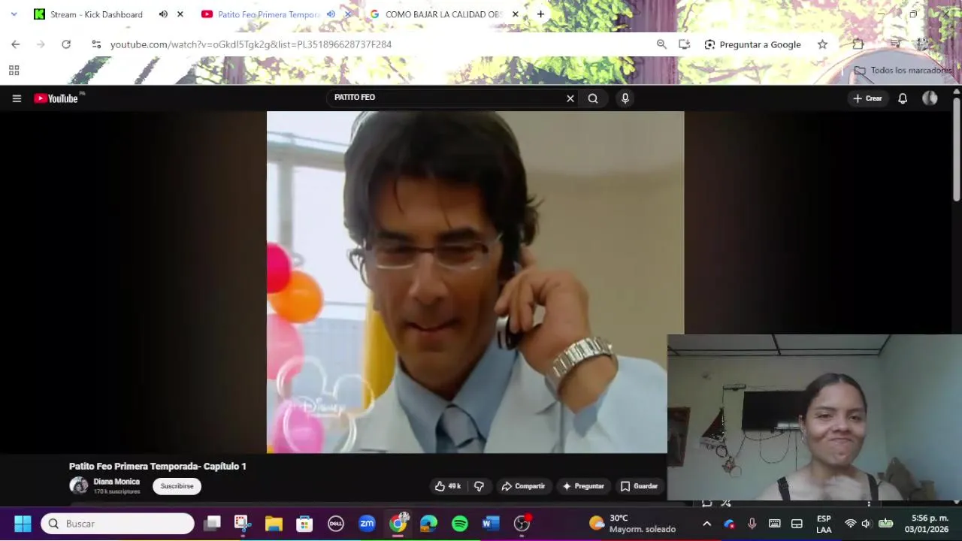Start voice search with the microphone
Screen dimensions: 962x541
click(x=625, y=98)
